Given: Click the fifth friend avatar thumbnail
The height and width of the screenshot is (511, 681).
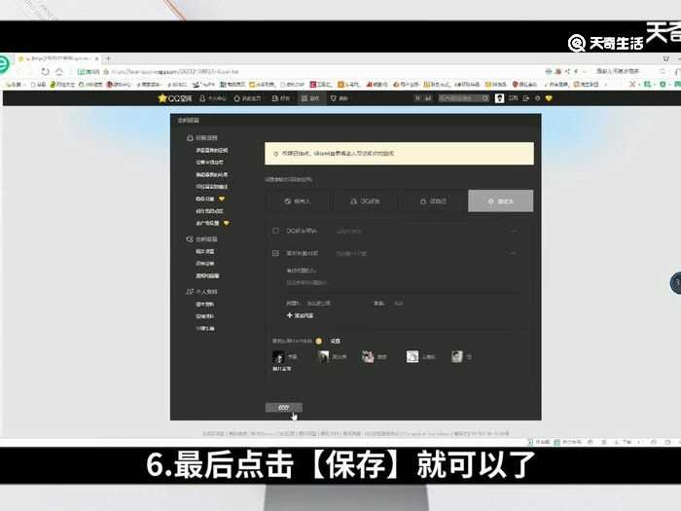Looking at the screenshot, I should 457,357.
